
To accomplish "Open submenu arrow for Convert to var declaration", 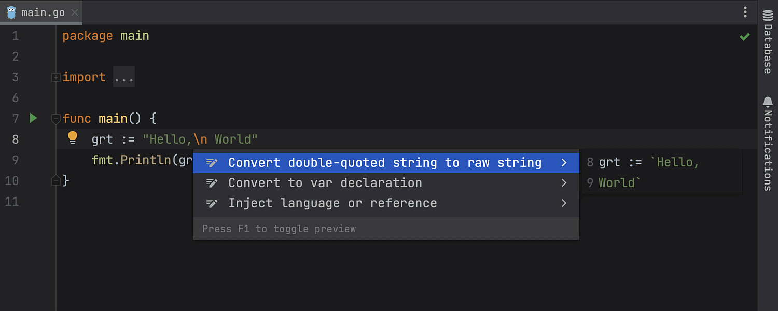I will click(x=564, y=183).
